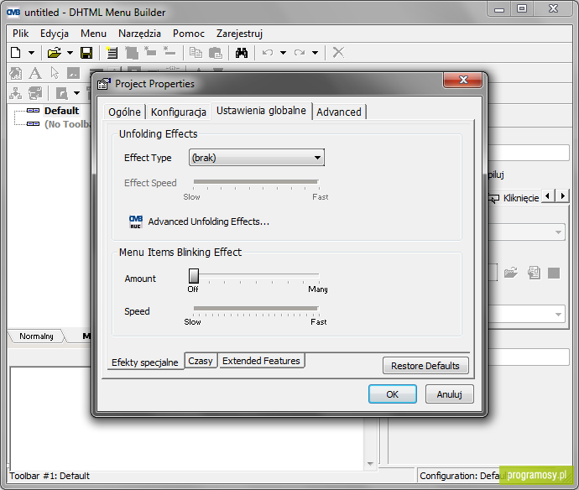Open the upper combo box in right panel
The image size is (579, 490).
527,232
